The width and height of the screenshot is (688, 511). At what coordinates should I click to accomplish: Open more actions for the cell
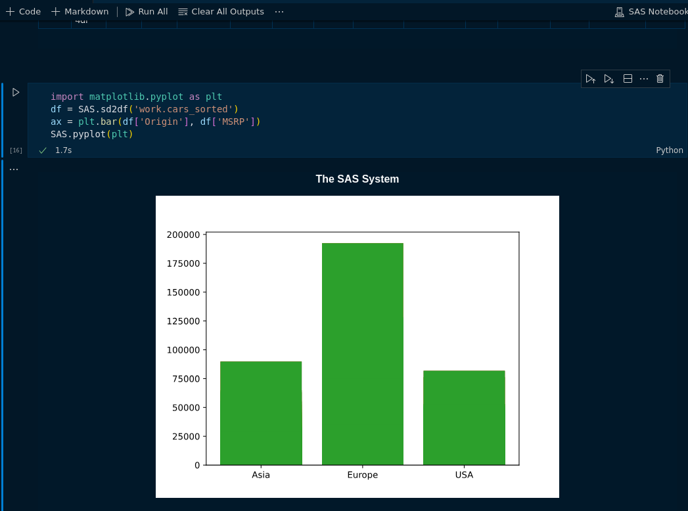[x=643, y=78]
